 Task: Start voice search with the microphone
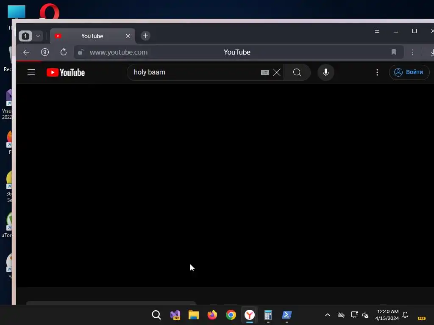point(326,72)
